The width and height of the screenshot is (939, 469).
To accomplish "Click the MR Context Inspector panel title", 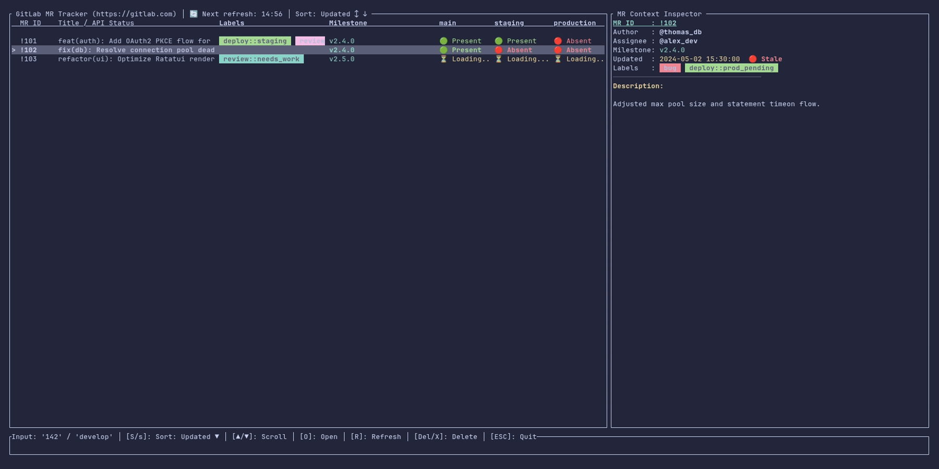I will [x=659, y=14].
